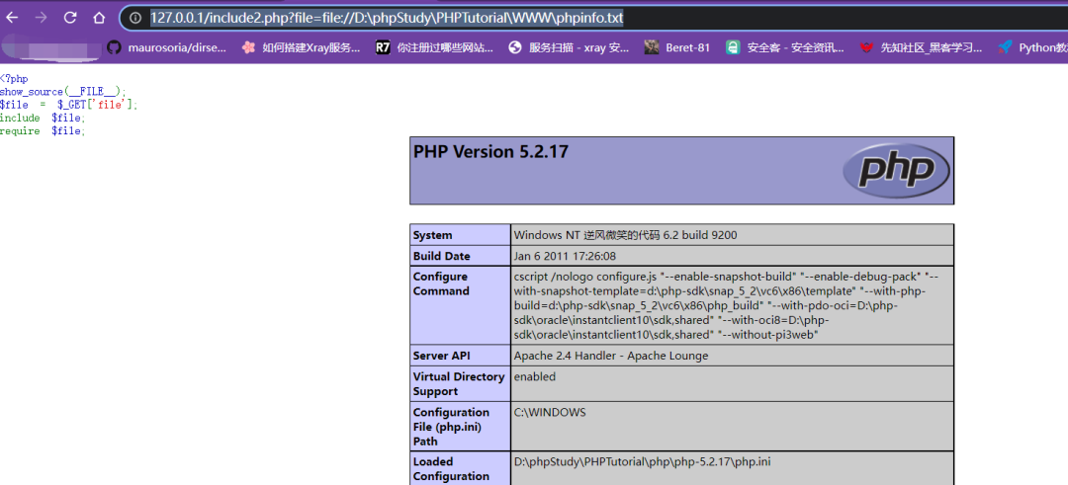Click the rocket Python bookmark icon
The image size is (1068, 485).
coord(1005,47)
